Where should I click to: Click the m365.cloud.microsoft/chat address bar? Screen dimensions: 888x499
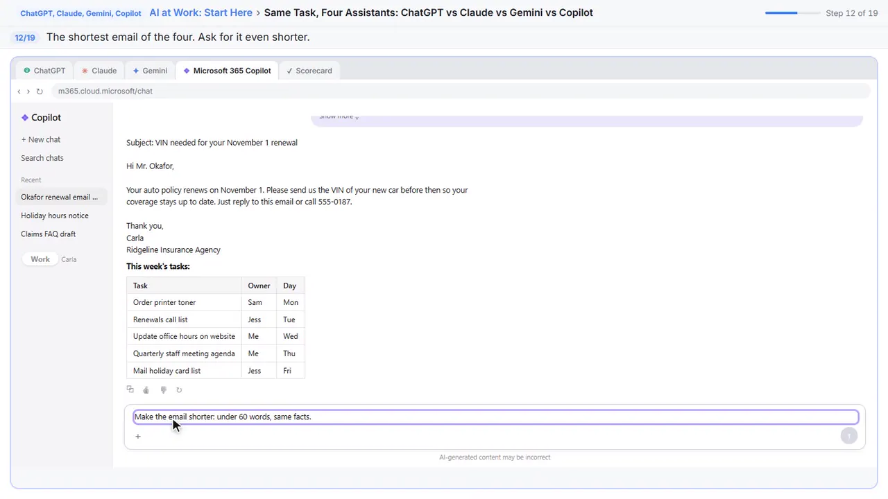[x=461, y=91]
